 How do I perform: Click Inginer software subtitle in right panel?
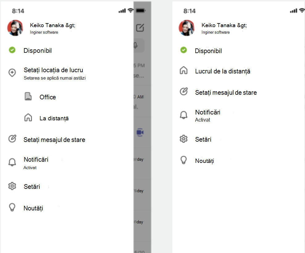click(x=215, y=32)
